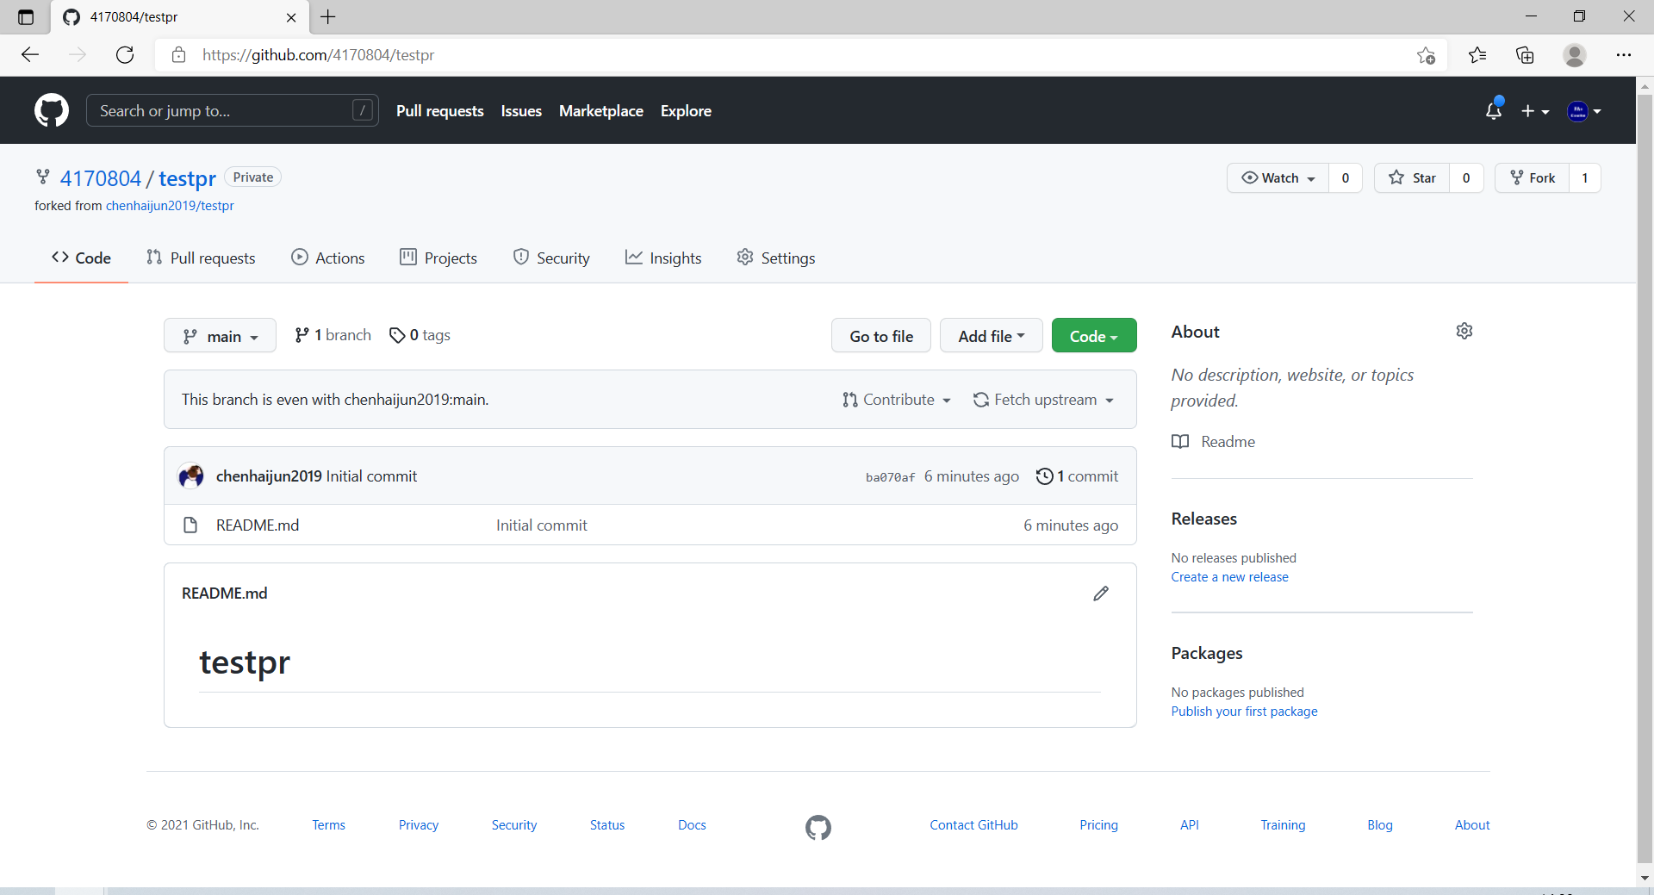Switch to the repository Security tab
The height and width of the screenshot is (895, 1654).
pos(551,258)
